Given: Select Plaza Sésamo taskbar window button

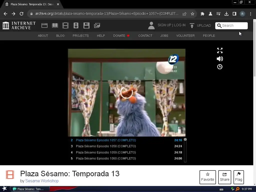Looking at the screenshot, I should click(x=30, y=189).
